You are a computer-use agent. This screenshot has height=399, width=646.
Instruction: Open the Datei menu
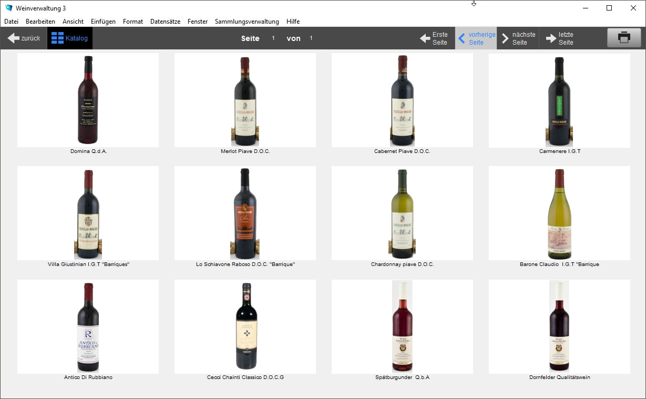(11, 22)
